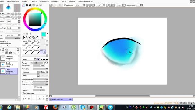The image size is (195, 110).
Task: Select the Bucket tool
Action: (25, 42)
